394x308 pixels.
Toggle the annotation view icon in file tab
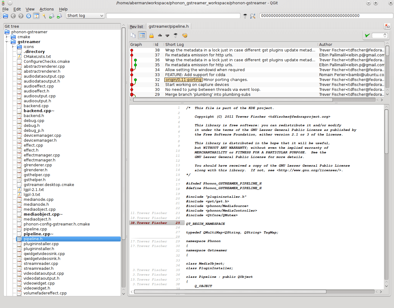pyautogui.click(x=142, y=35)
